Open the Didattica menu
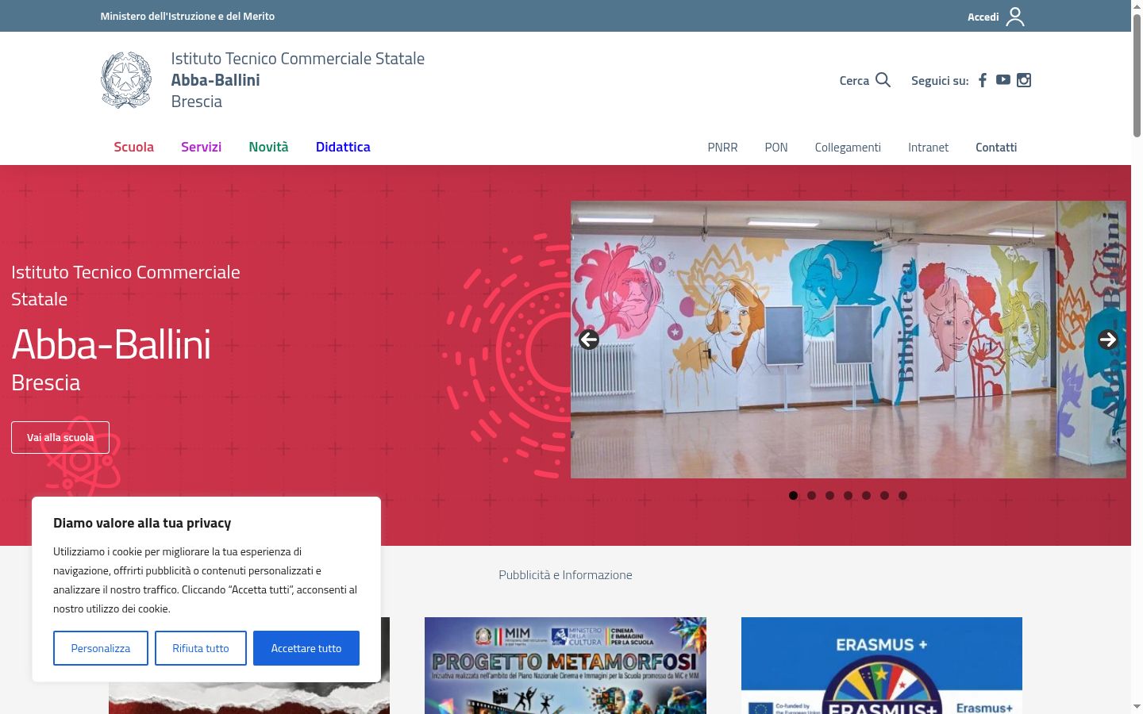Image resolution: width=1143 pixels, height=714 pixels. pyautogui.click(x=343, y=147)
